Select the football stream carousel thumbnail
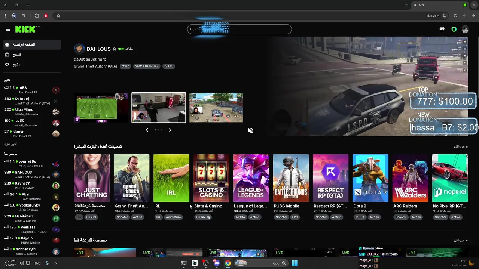 101,108
